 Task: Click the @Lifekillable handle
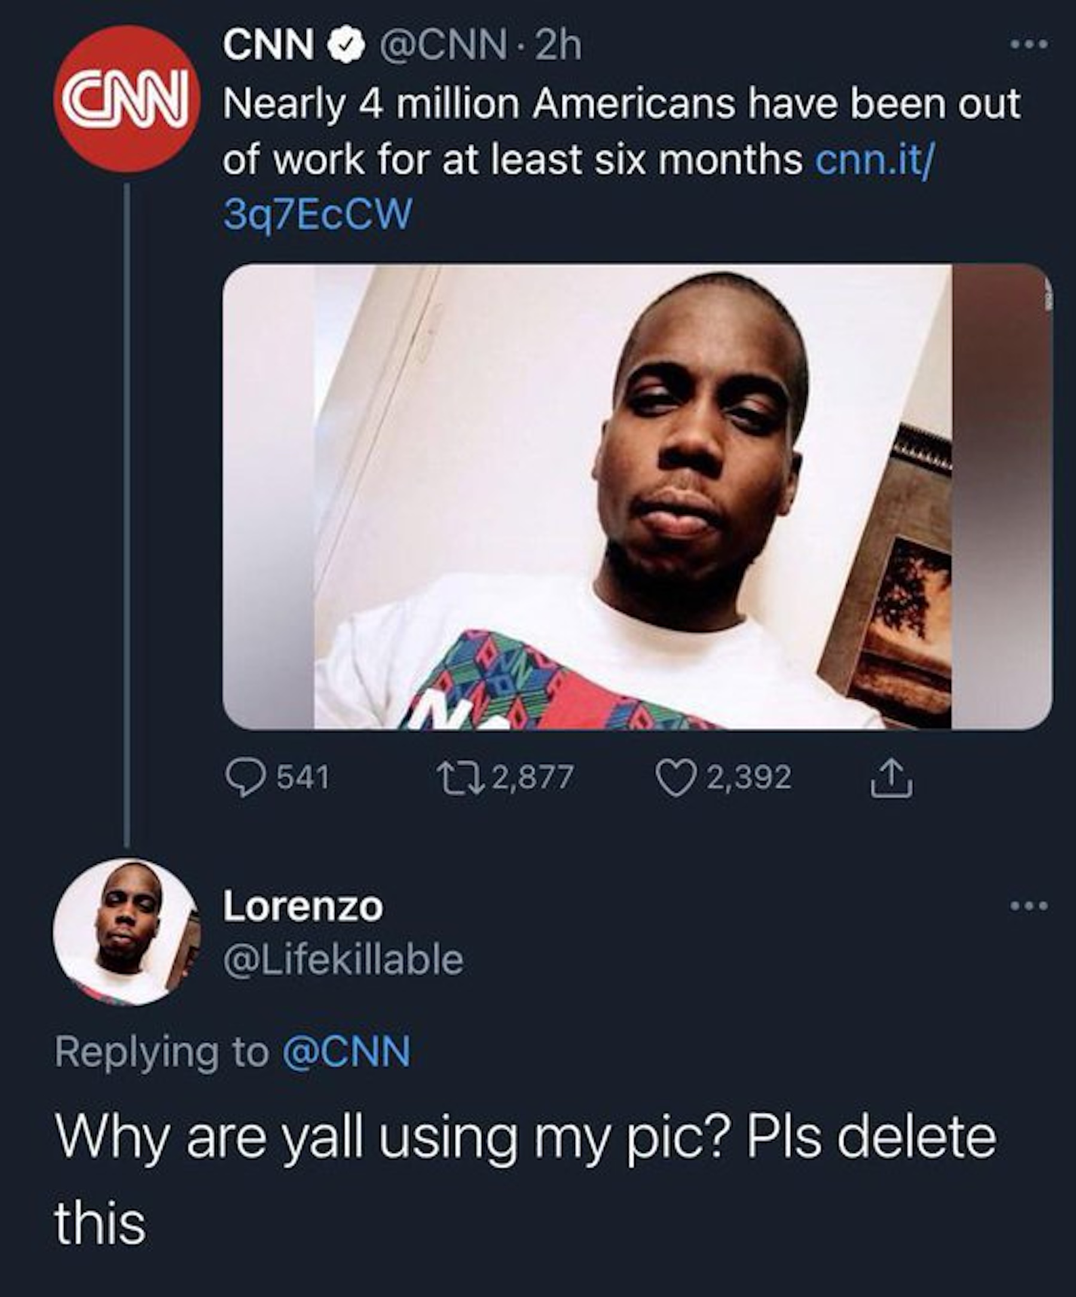point(343,959)
